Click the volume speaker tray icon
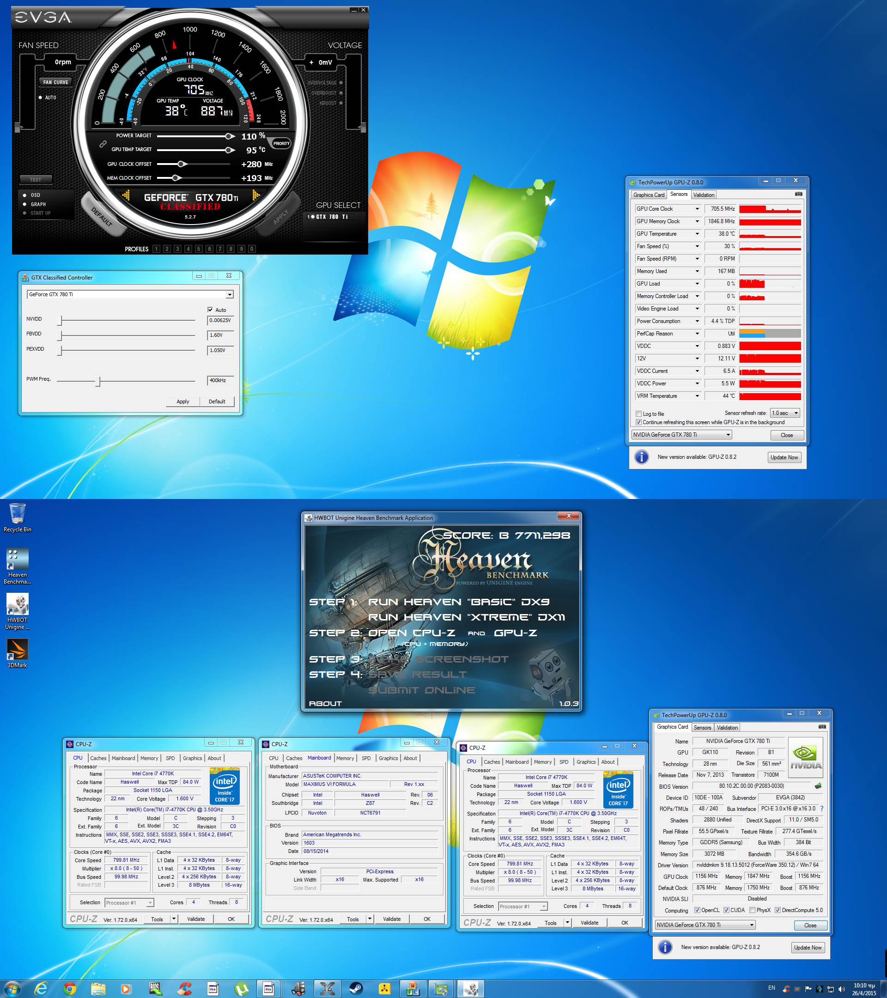 [841, 989]
